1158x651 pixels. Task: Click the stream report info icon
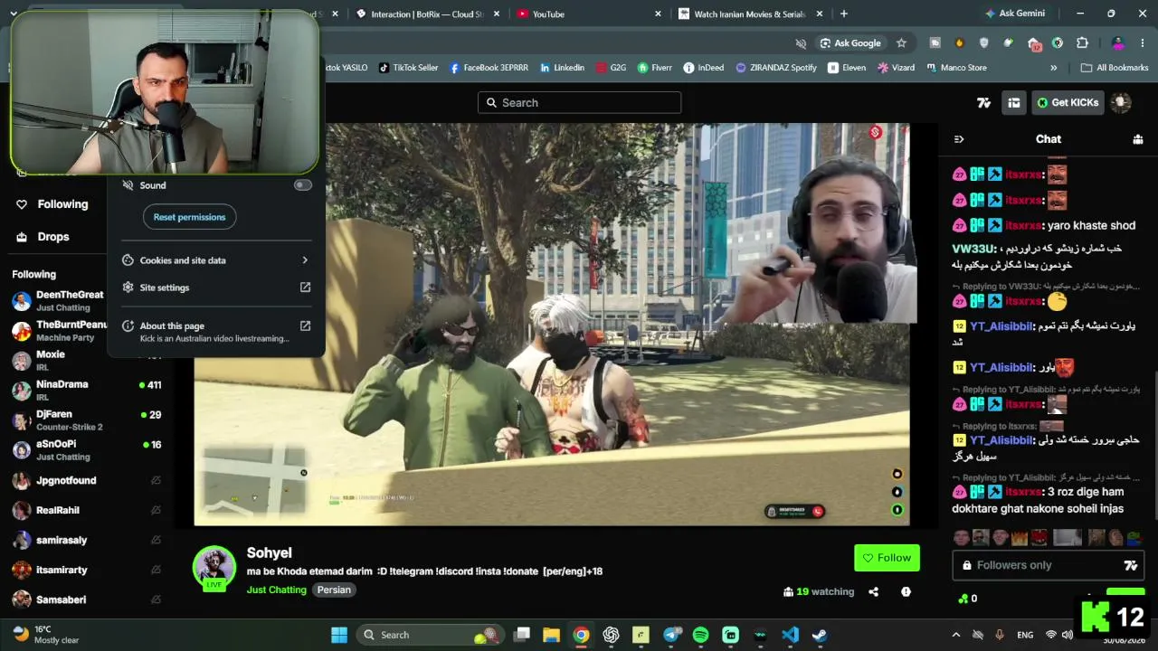[x=906, y=592]
